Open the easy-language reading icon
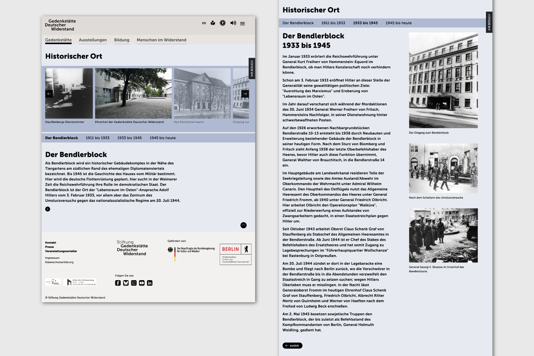 point(213,23)
